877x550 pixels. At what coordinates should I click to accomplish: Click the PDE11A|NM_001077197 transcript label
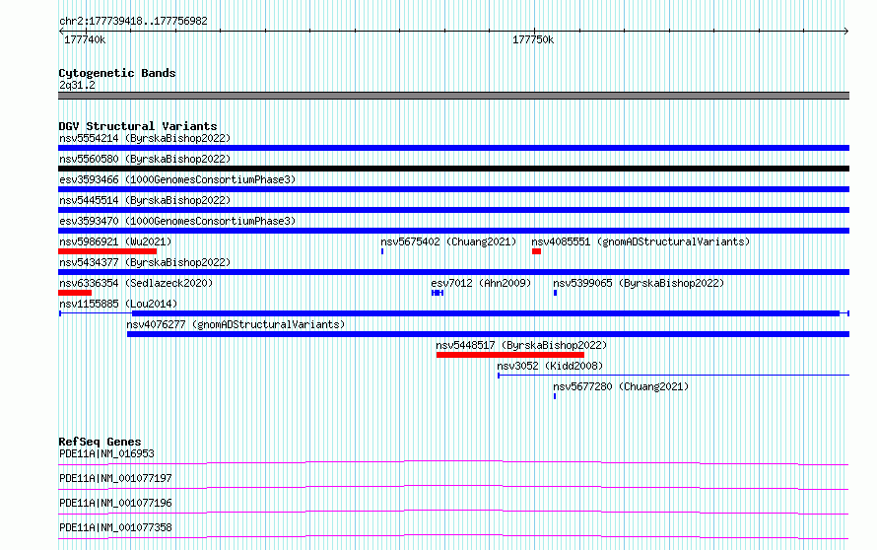coord(115,478)
